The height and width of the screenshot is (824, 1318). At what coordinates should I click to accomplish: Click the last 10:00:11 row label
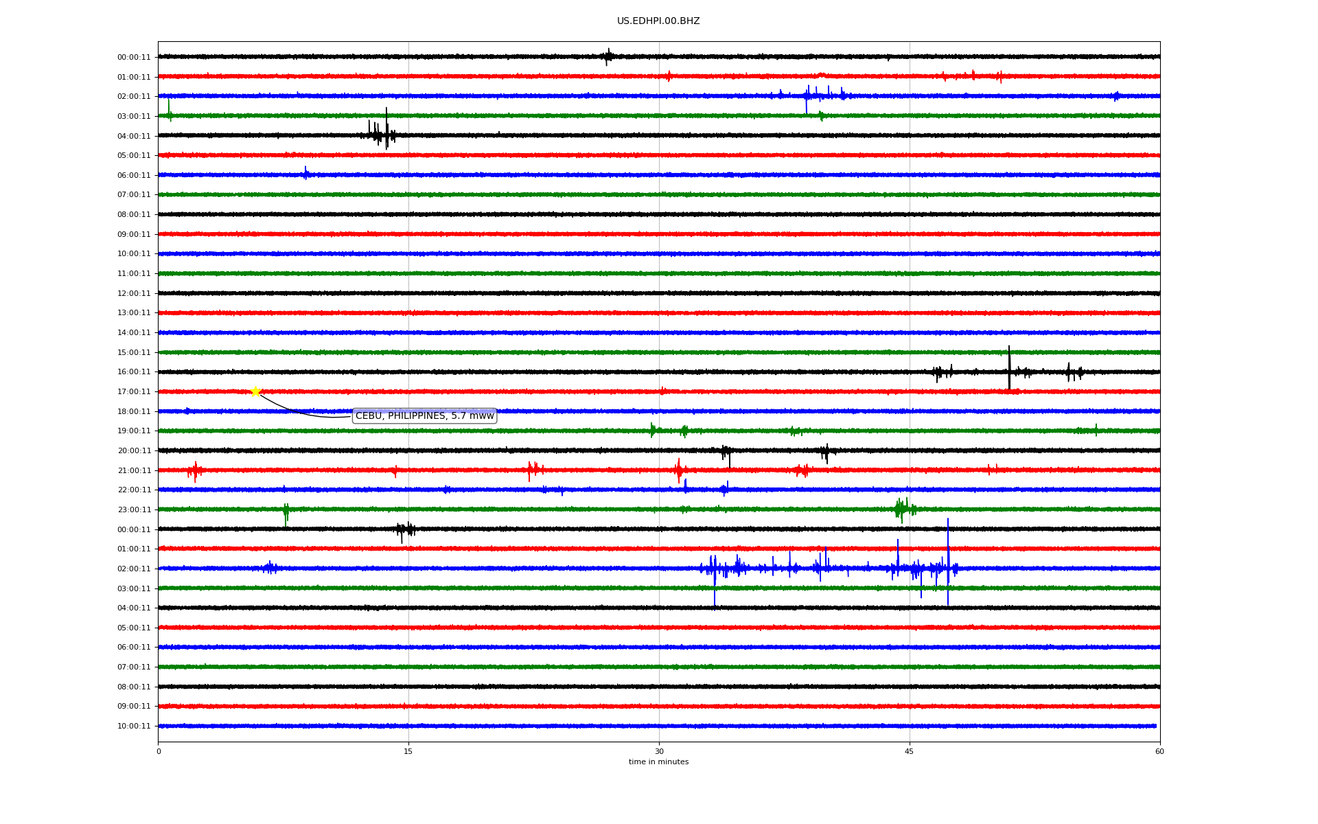(134, 726)
